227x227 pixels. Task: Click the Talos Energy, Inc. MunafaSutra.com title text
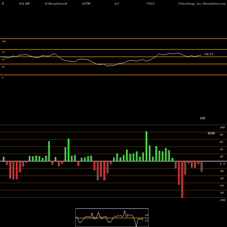pyautogui.click(x=202, y=4)
